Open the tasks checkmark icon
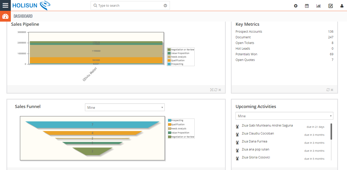Image resolution: width=347 pixels, height=170 pixels. coord(331,6)
